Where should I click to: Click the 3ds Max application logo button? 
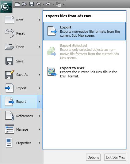6,7
